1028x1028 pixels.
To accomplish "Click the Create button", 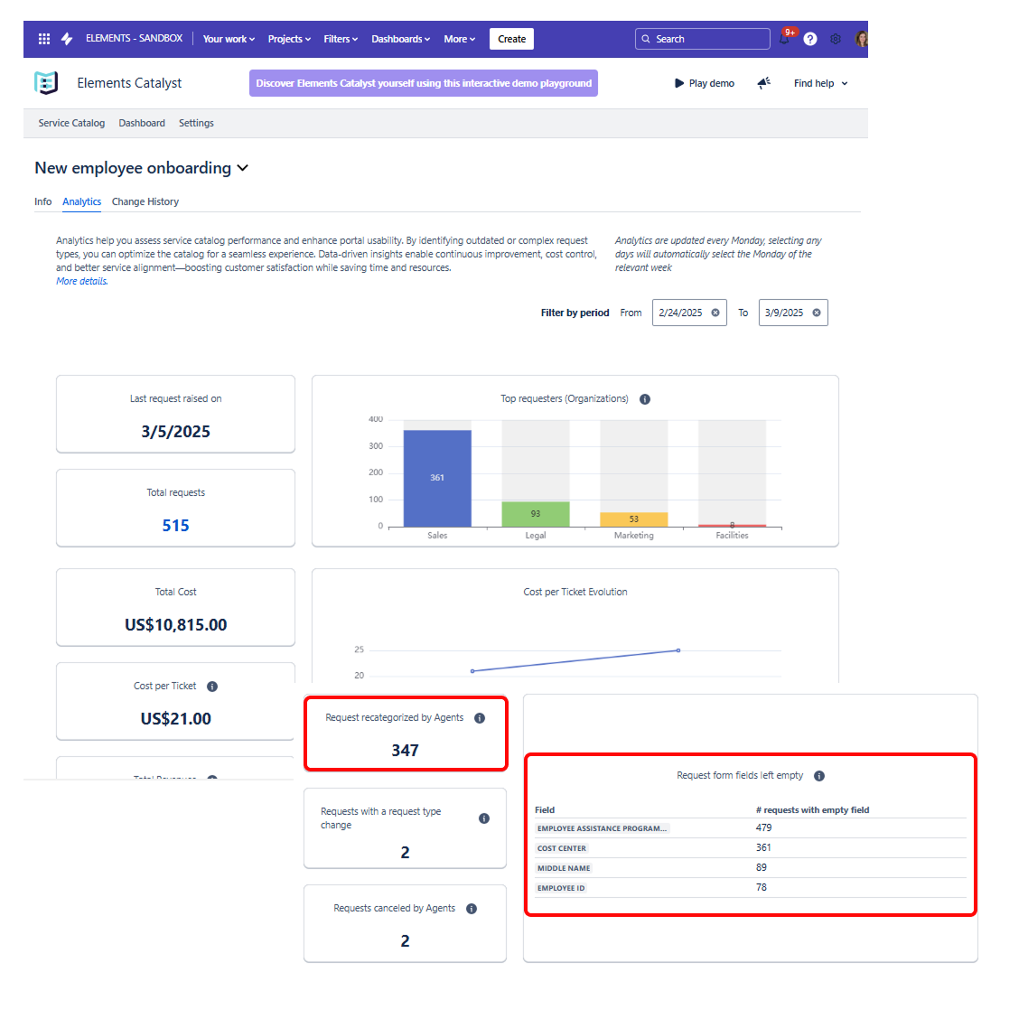I will 511,39.
